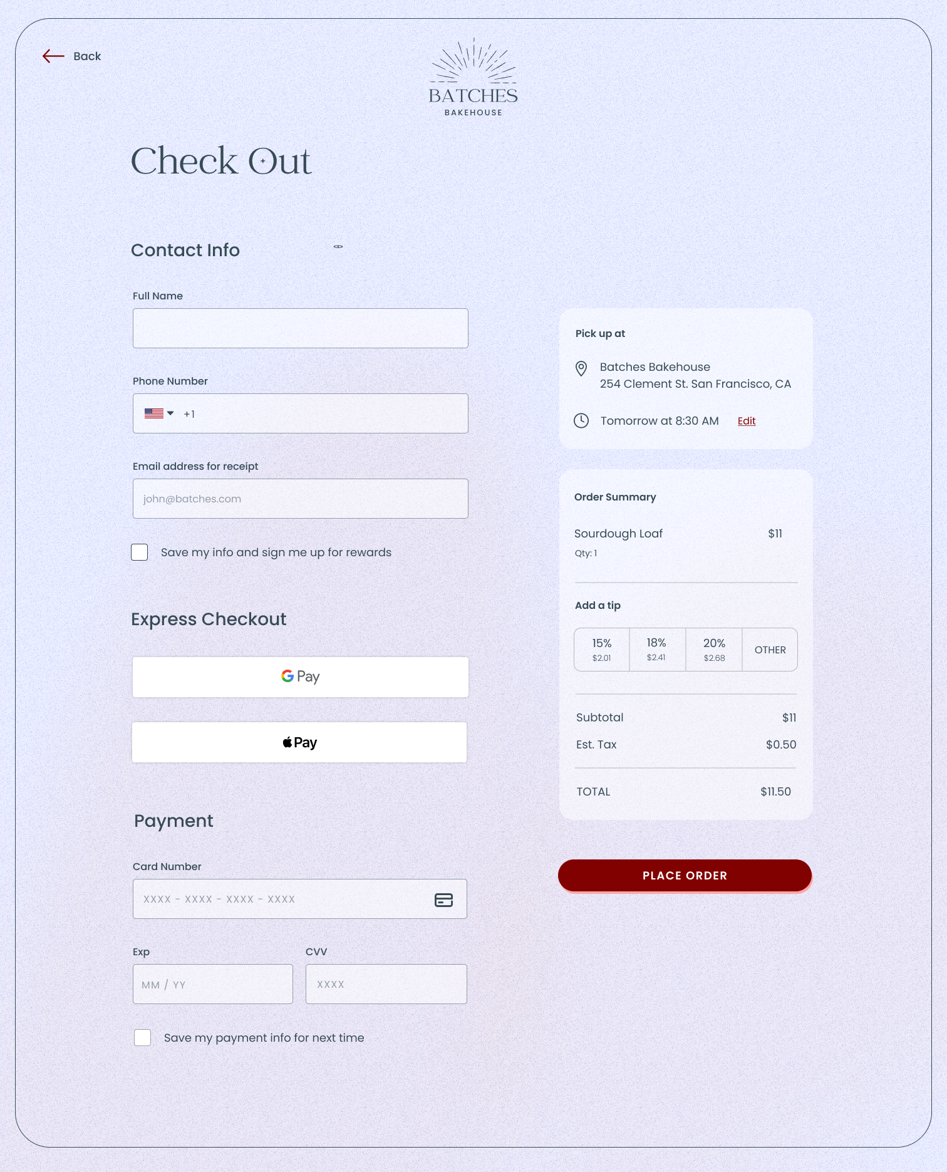Click the location pin icon
Screen dimensions: 947x1172
pos(581,368)
